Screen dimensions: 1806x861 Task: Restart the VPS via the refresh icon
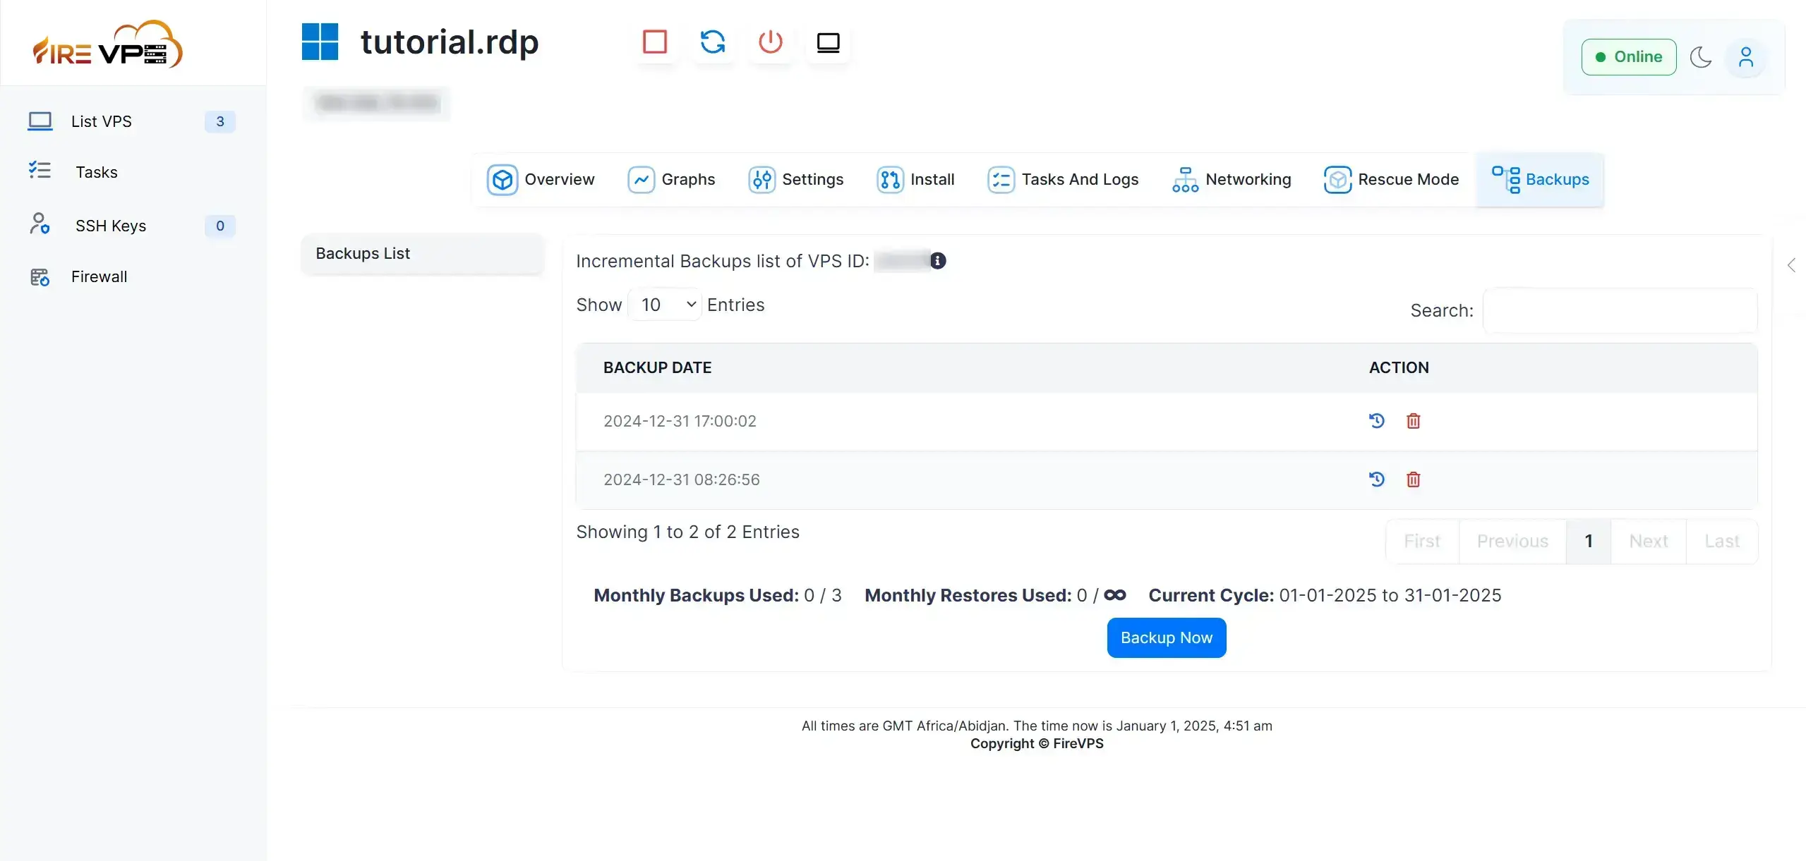tap(713, 42)
